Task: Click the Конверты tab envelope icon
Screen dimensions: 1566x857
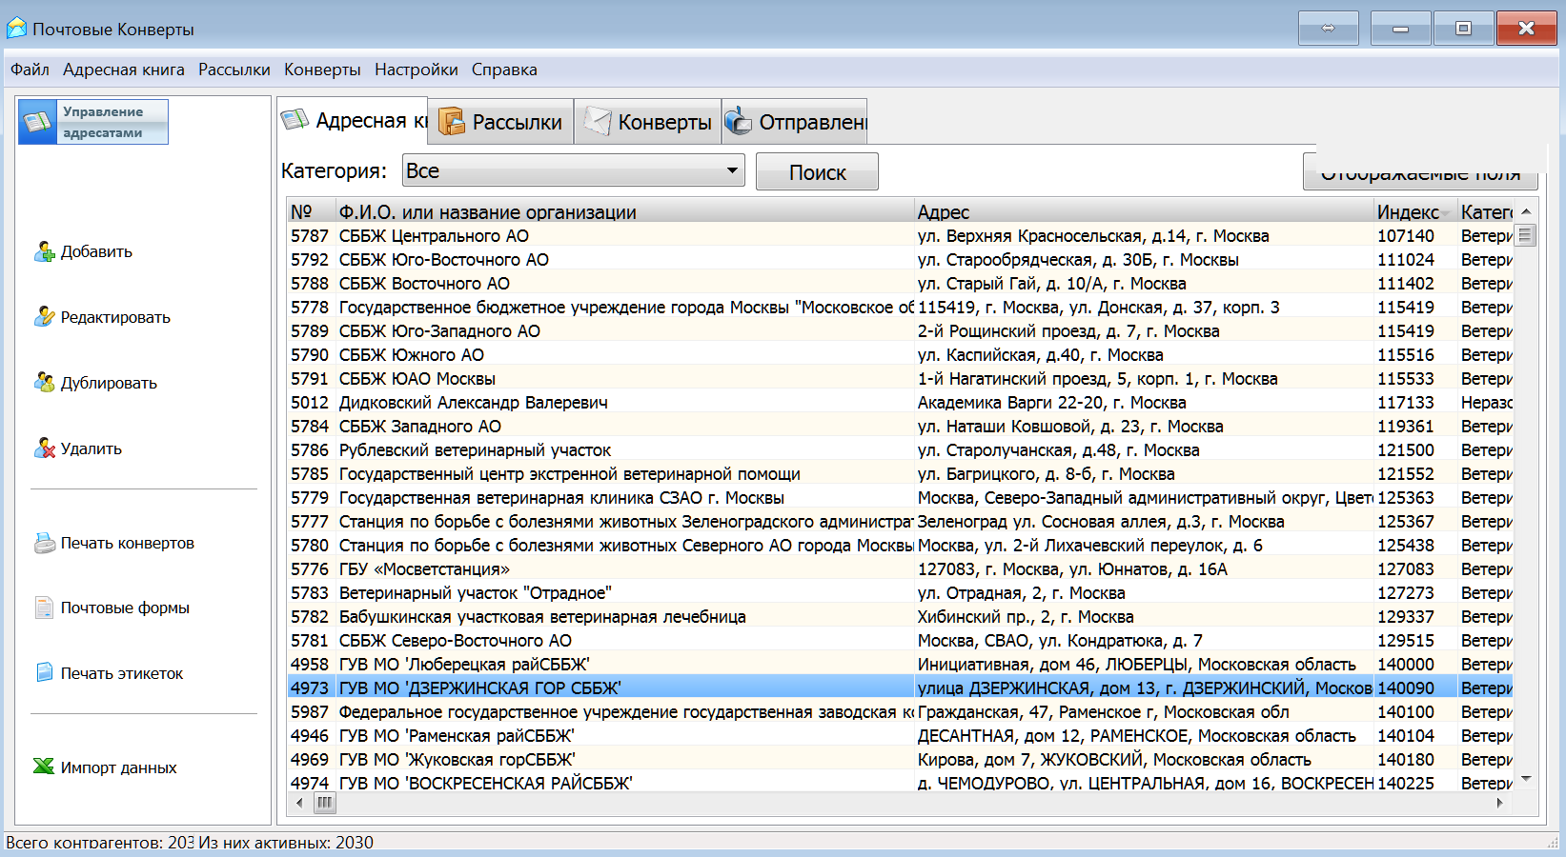Action: pos(597,122)
